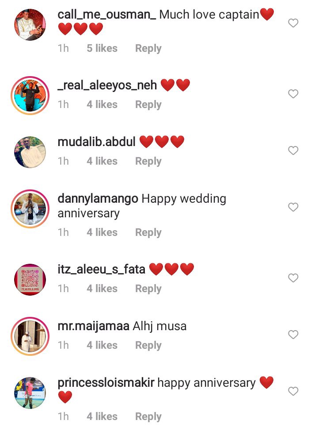
Task: Open princessloismakir username profile link
Action: tap(106, 383)
